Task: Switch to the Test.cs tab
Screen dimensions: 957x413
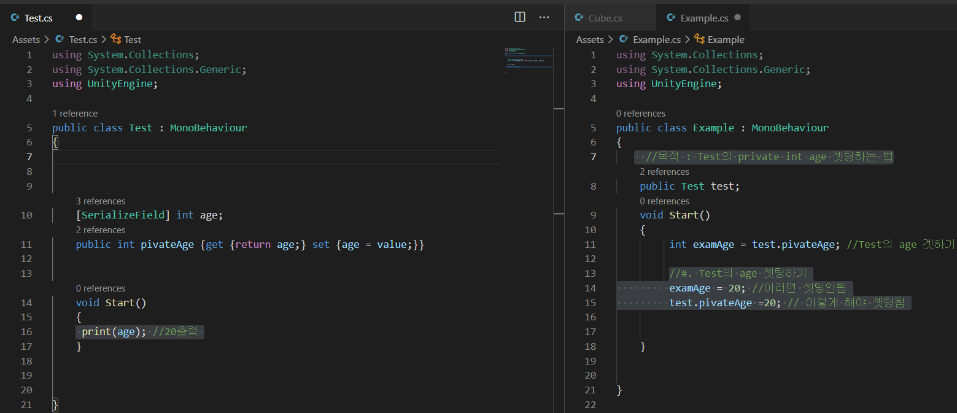Action: click(46, 18)
